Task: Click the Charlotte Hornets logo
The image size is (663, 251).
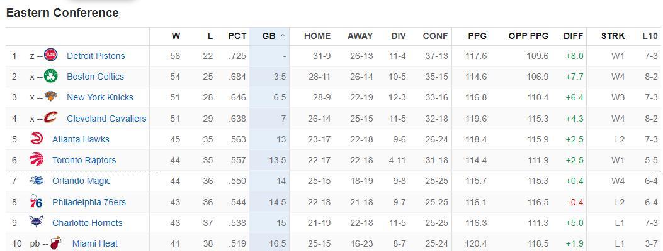Action: click(37, 223)
